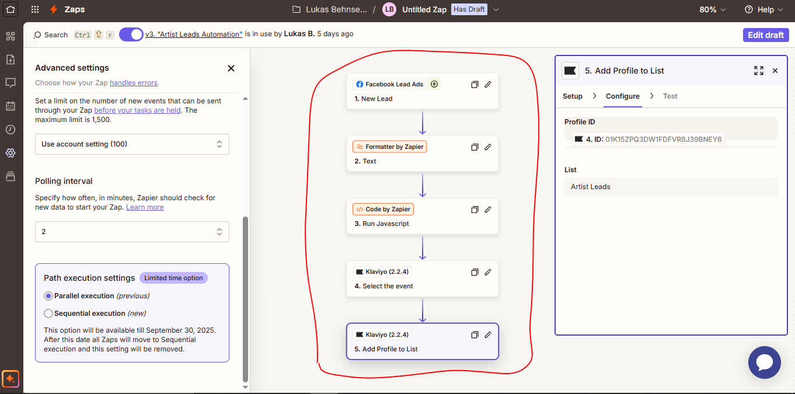Open the steps overview icon in left sidebar
This screenshot has height=394, width=795.
[x=11, y=36]
